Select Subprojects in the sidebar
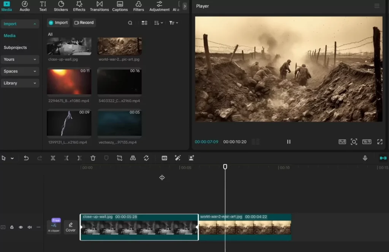 15,48
